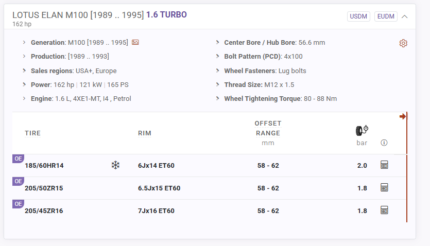Expand the Generation row chevron
This screenshot has width=430, height=246.
click(x=24, y=43)
